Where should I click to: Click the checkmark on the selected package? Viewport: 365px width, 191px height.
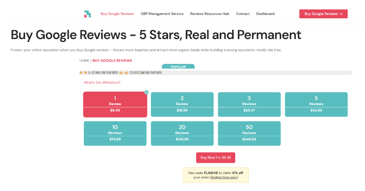click(146, 92)
